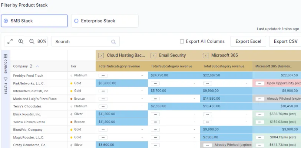Click the pink Open Opportunity cell for PinkNetworks
The width and height of the screenshot is (301, 148).
(277, 83)
